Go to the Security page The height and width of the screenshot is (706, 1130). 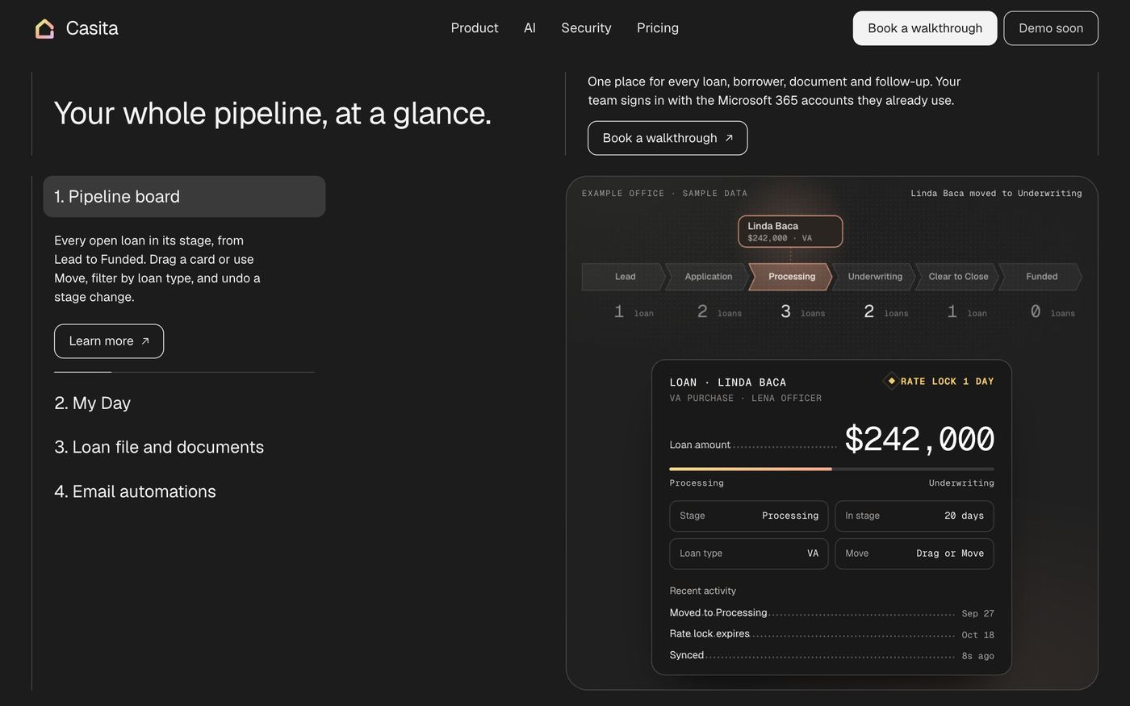586,28
